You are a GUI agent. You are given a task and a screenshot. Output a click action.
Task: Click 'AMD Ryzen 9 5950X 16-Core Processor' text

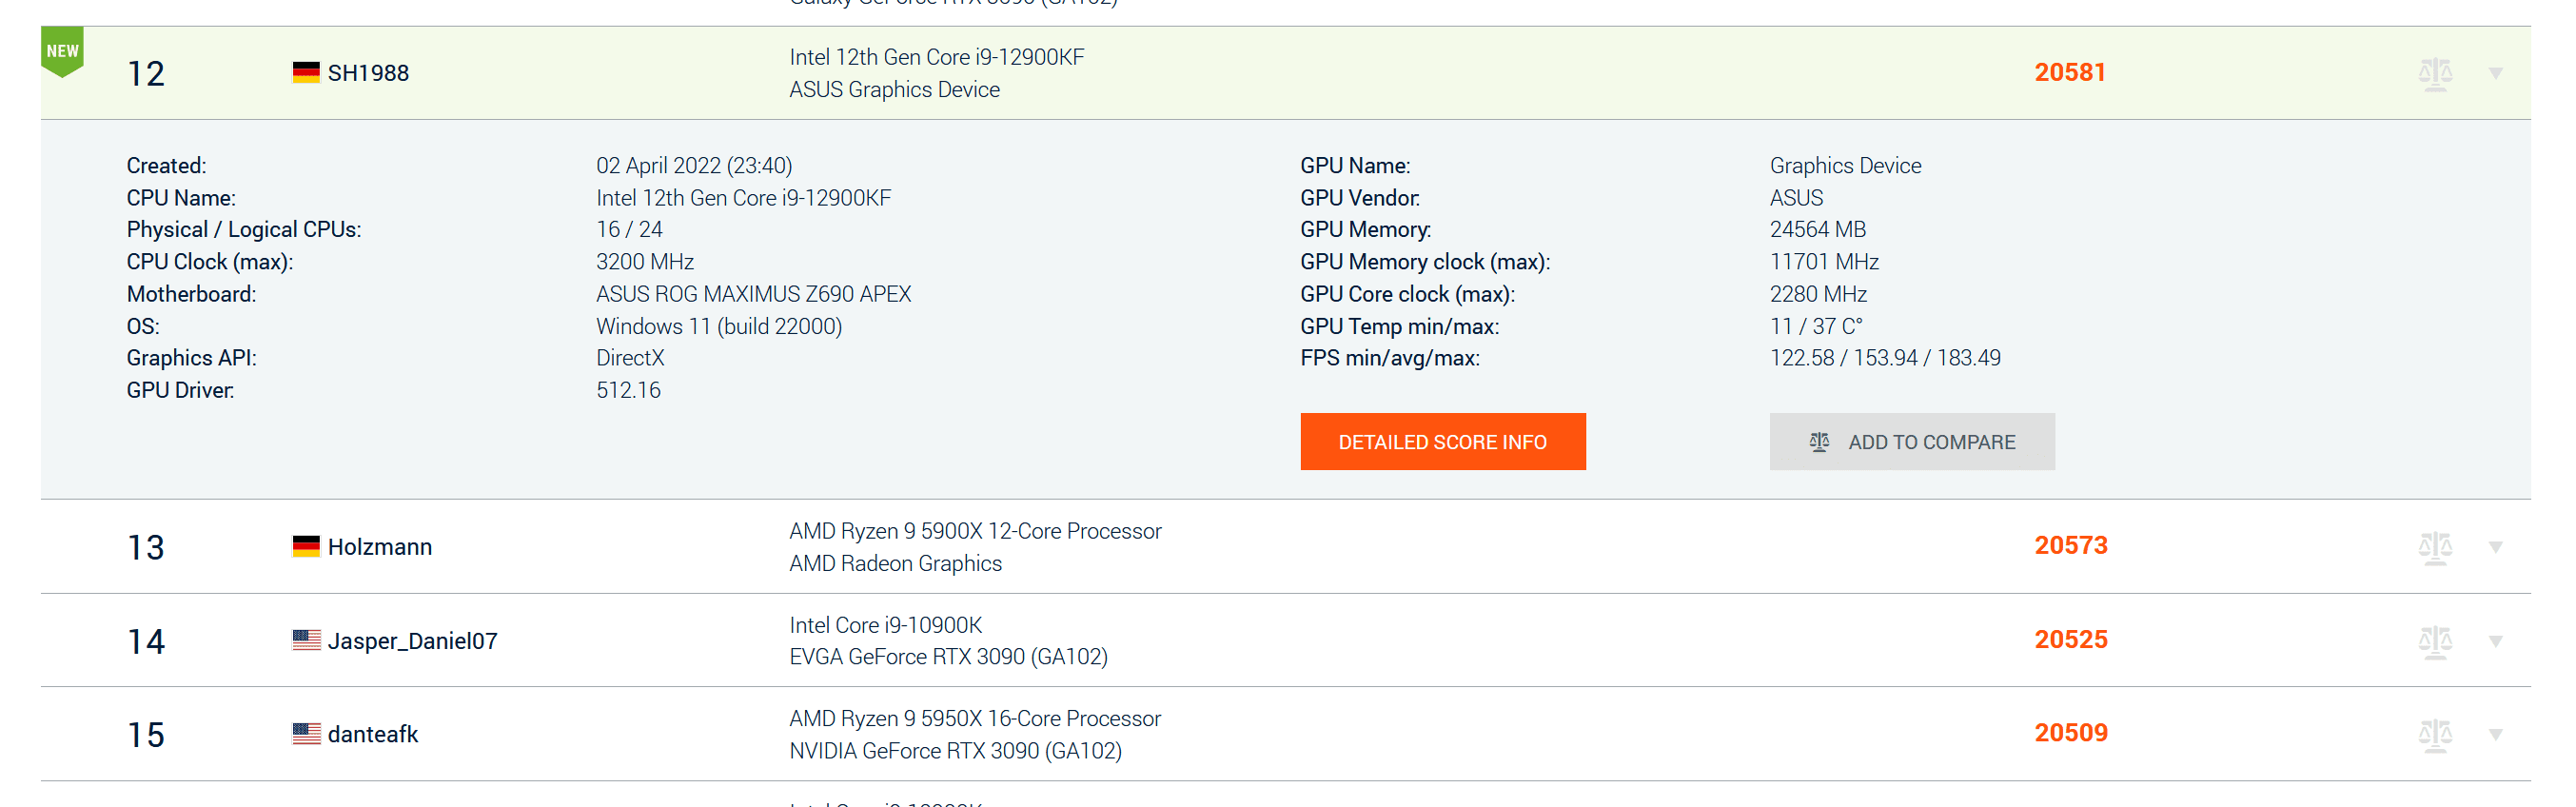pos(975,719)
